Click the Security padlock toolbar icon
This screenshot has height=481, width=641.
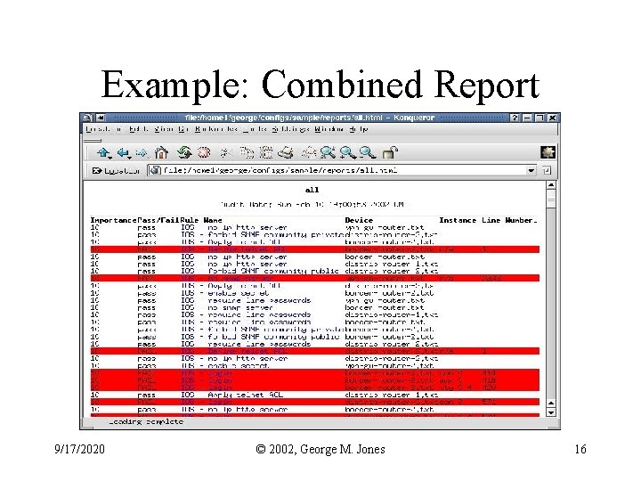[390, 152]
